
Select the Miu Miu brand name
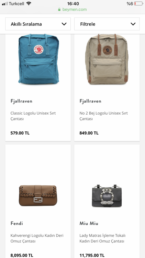[x=89, y=223]
